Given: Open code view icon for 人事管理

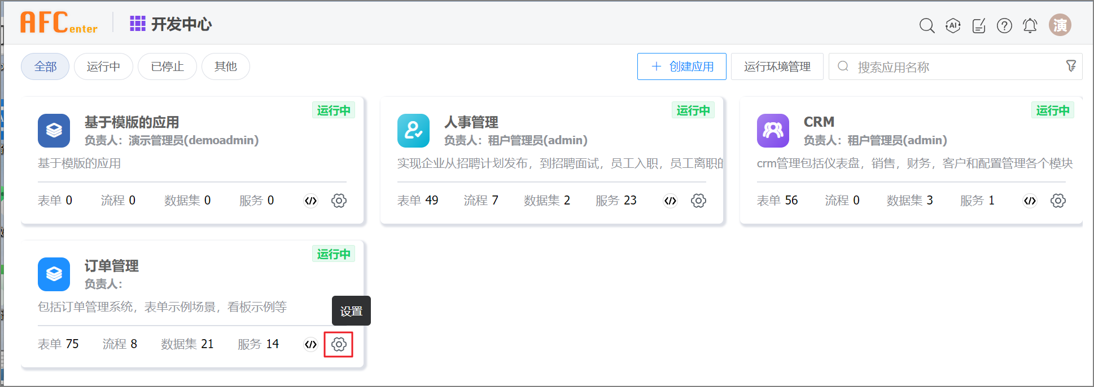Looking at the screenshot, I should (x=670, y=201).
